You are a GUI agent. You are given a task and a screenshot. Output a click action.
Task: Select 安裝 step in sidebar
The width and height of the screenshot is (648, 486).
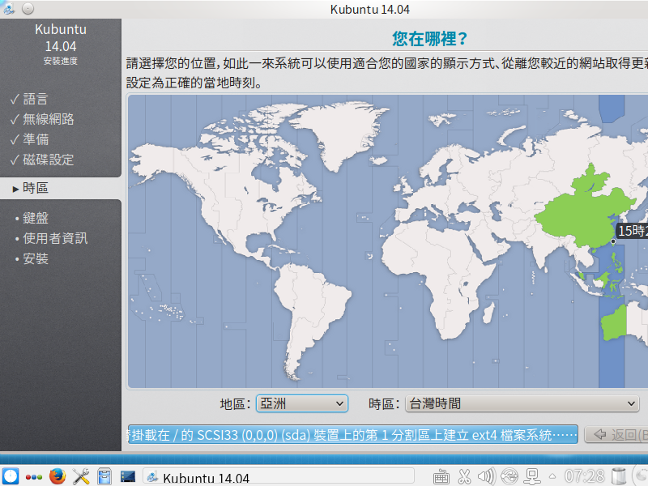[x=36, y=258]
